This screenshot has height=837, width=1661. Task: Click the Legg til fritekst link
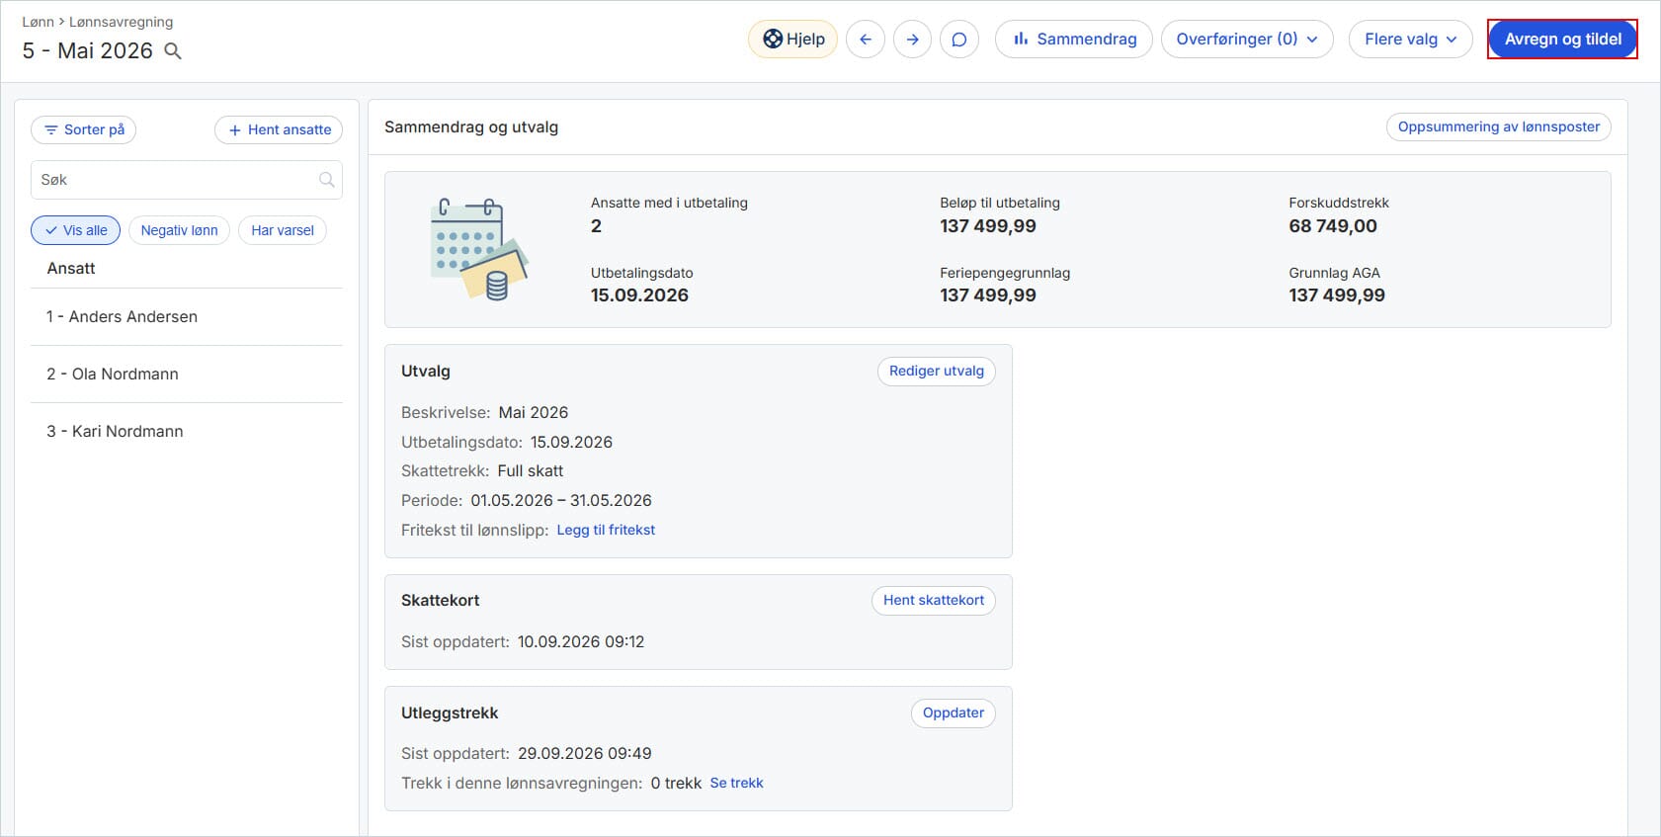606,531
